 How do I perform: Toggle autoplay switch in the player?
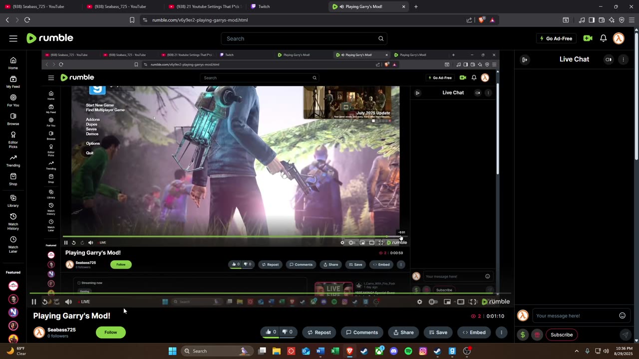point(433,302)
